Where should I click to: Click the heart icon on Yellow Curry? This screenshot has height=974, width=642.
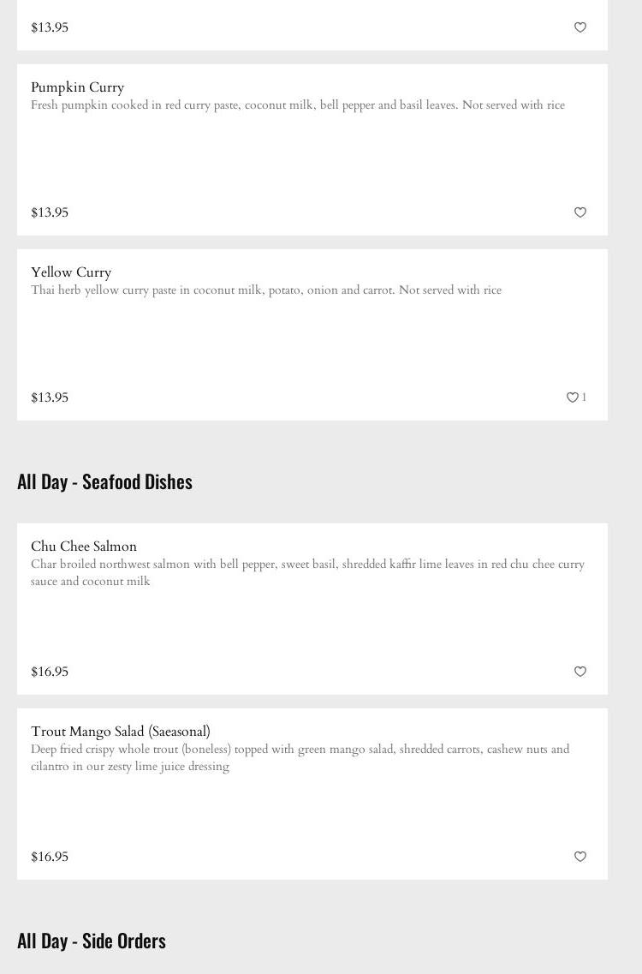tap(573, 397)
